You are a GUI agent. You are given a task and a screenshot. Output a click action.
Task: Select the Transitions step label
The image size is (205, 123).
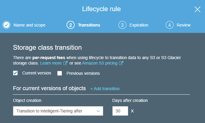[89, 25]
